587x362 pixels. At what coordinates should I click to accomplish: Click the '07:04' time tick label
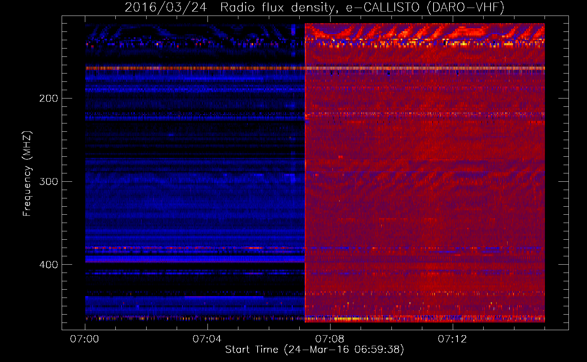pyautogui.click(x=207, y=339)
